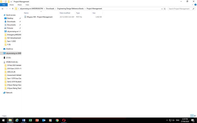Viewport: 197px width, 123px height.
Task: Open OneDrive in navigation pane
Action: pyautogui.click(x=9, y=49)
